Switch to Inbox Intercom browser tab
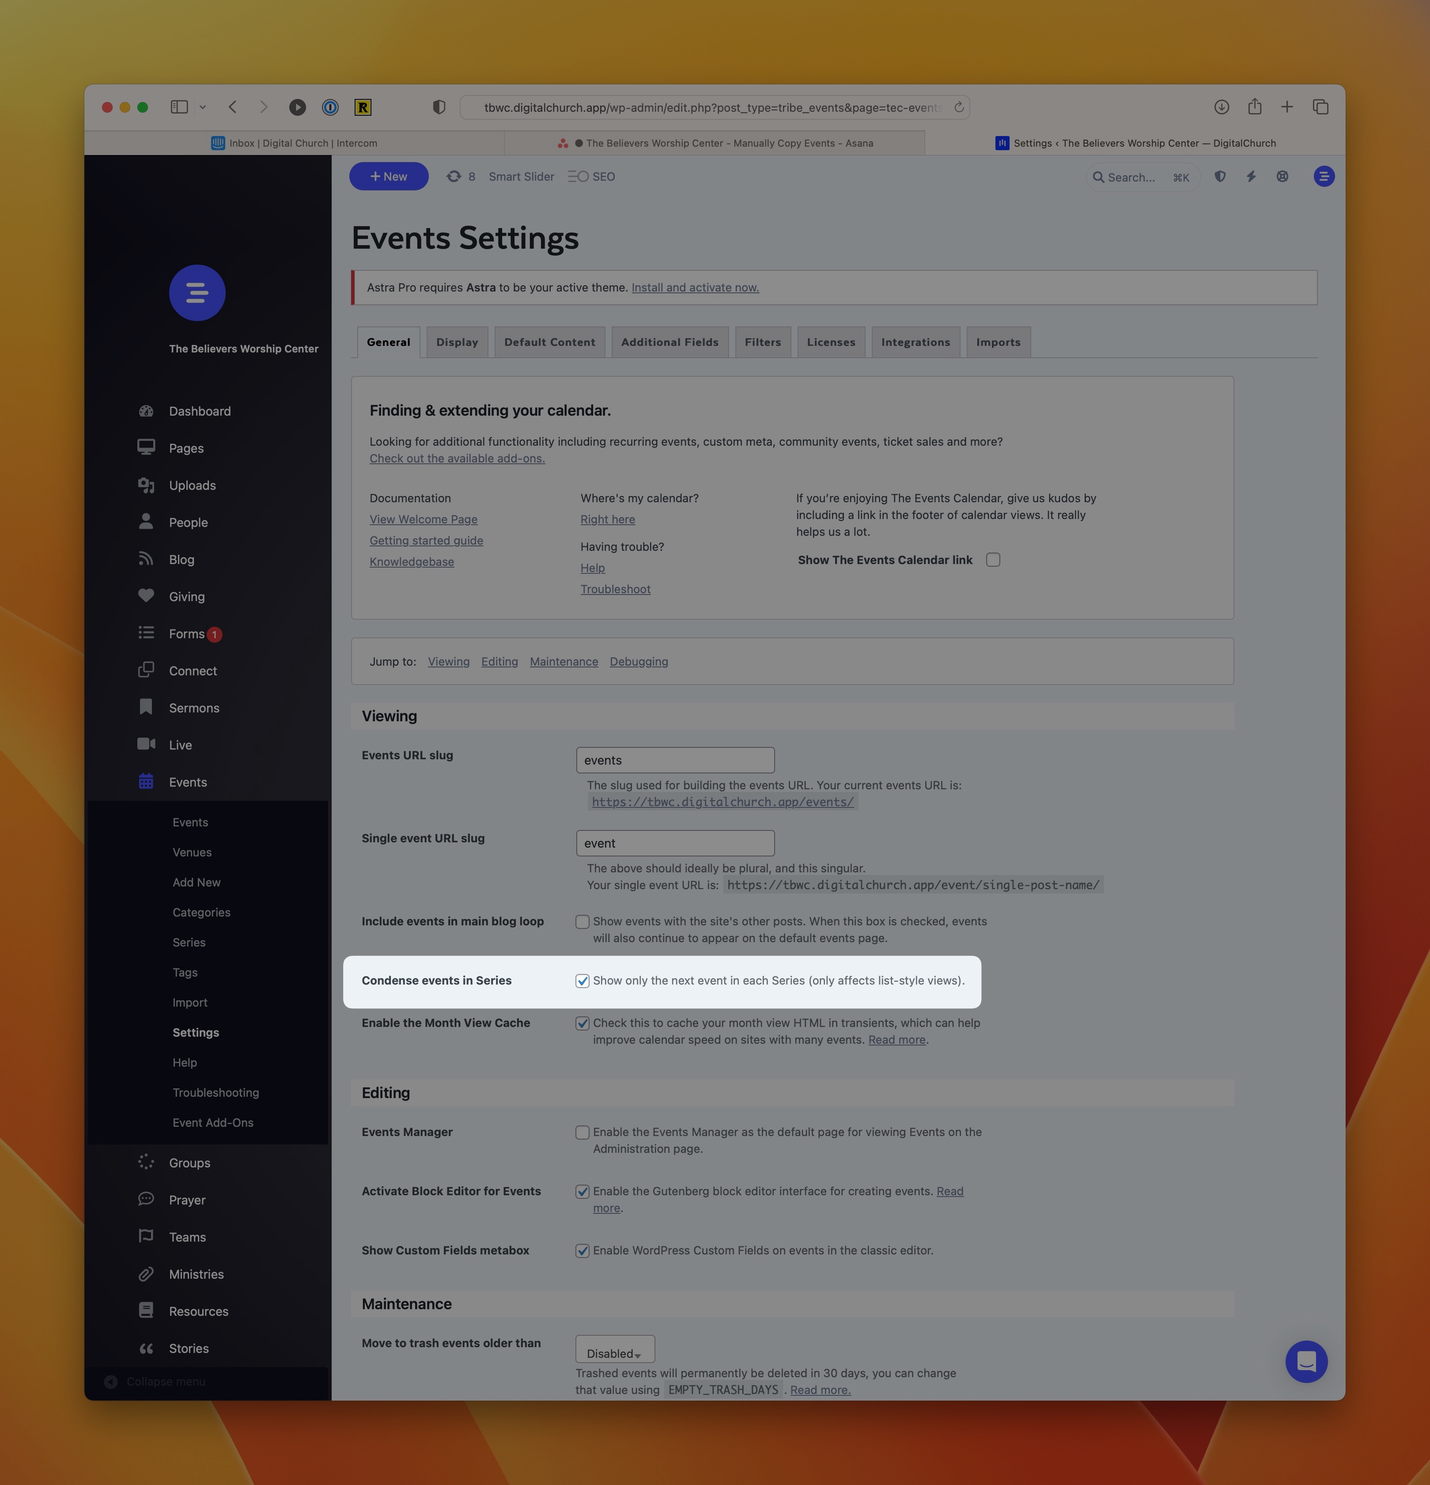This screenshot has width=1430, height=1485. 294,143
